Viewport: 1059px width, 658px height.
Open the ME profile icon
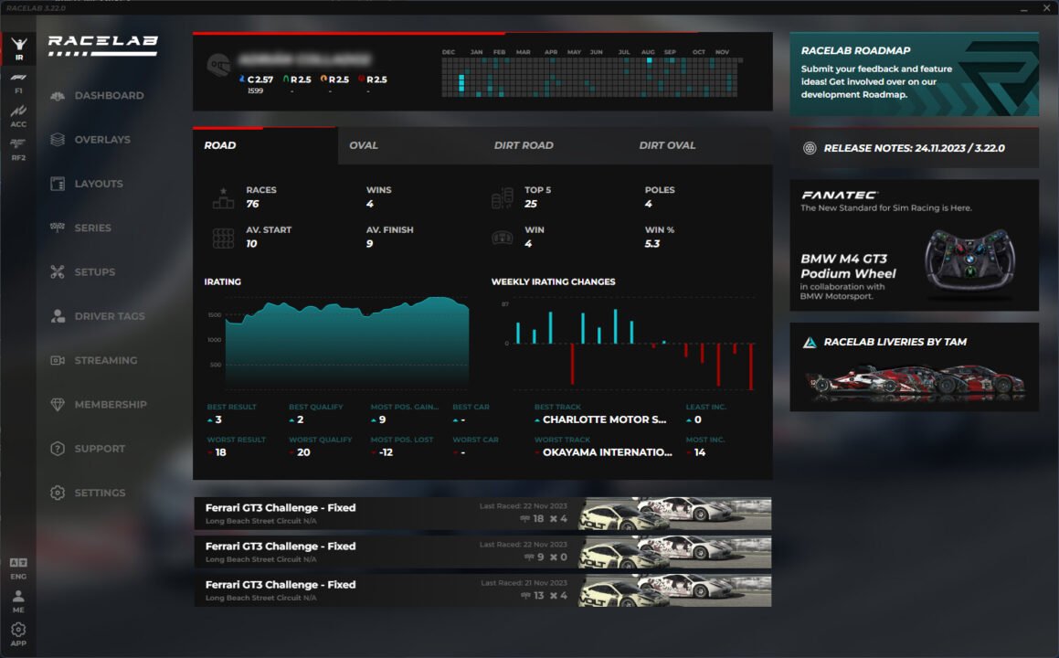18,601
